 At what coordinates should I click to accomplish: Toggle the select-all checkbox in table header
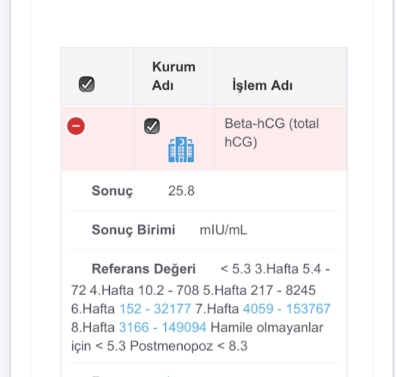(87, 84)
